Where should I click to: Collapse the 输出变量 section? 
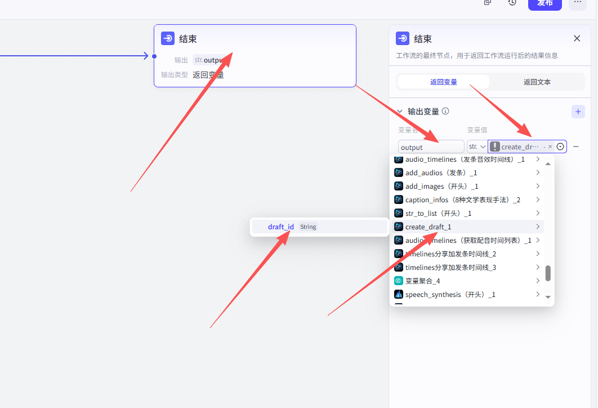400,112
